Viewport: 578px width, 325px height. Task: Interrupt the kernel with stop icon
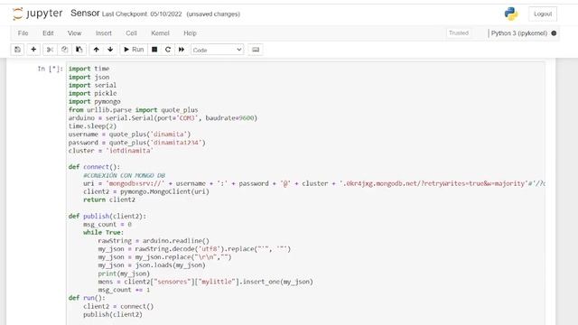(154, 50)
